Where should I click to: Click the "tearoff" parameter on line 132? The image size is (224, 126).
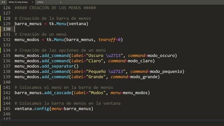click(x=107, y=40)
